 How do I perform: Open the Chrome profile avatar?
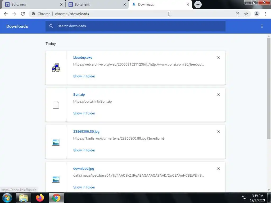pos(257,14)
